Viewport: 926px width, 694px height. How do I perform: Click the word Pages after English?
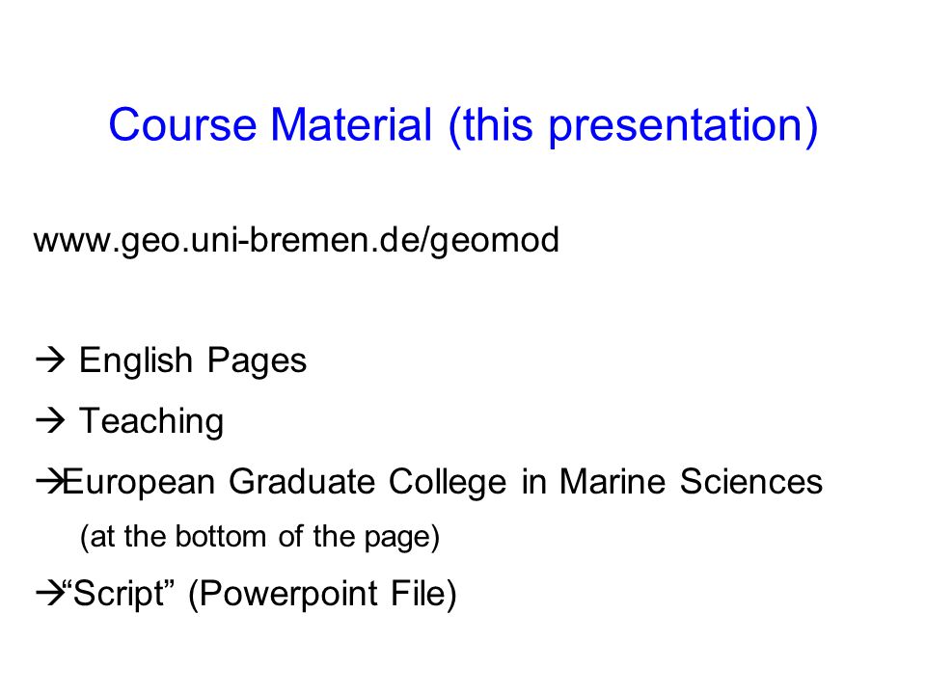pyautogui.click(x=257, y=361)
